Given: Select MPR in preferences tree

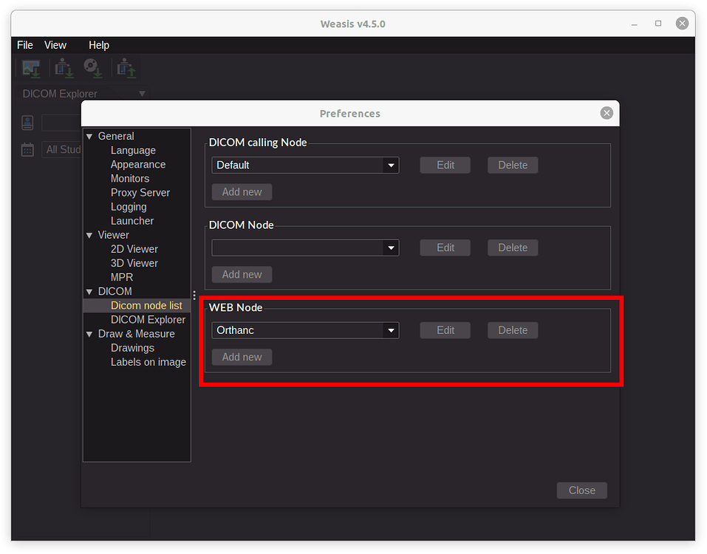Looking at the screenshot, I should click(122, 277).
